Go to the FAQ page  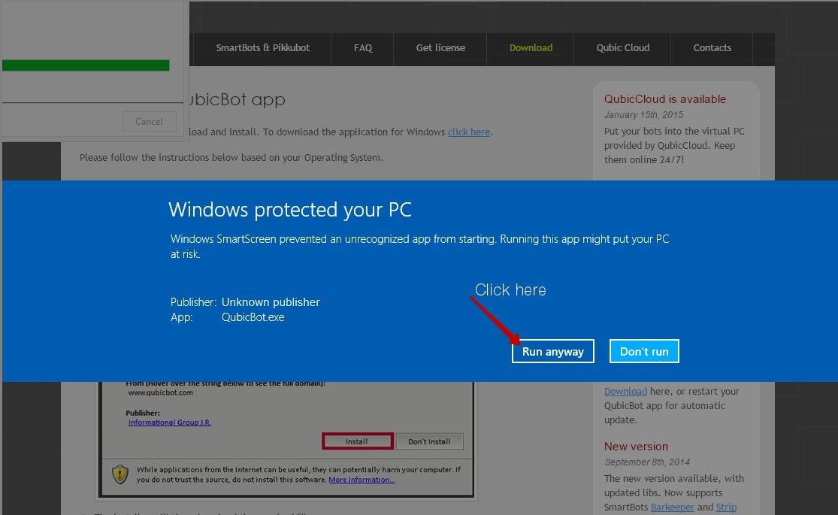[363, 48]
